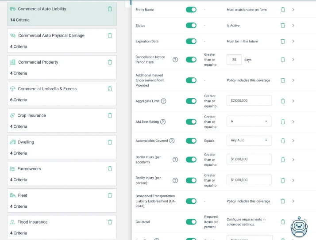Expand the Cancellation Notice Period Days chevron
316x240 pixels.
tap(293, 60)
